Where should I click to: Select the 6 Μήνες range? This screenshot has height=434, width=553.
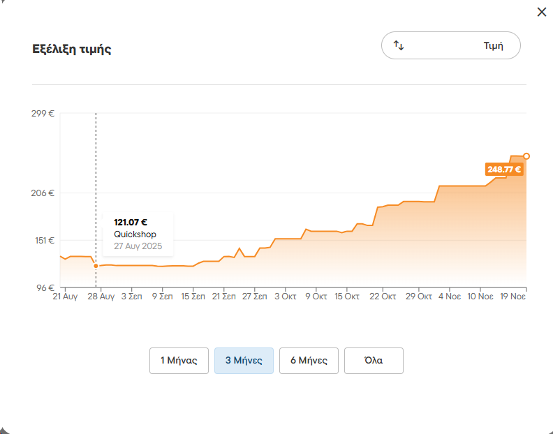(309, 361)
